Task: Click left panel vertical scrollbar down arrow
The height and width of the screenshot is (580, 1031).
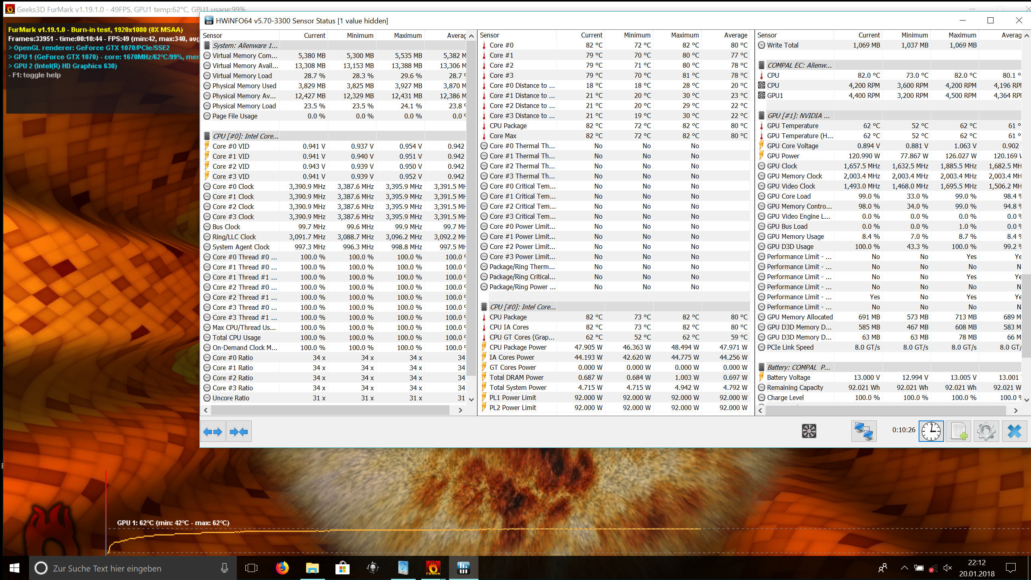Action: point(471,400)
